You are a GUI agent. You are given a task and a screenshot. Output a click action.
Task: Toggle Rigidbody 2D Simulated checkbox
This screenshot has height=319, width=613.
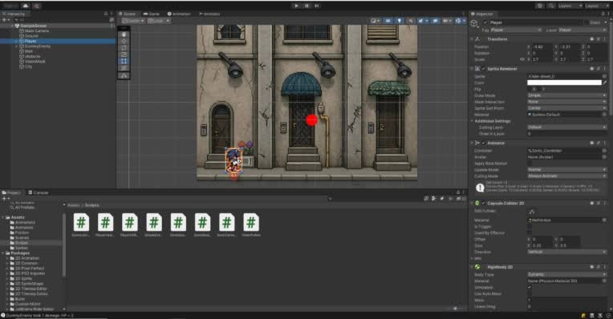pyautogui.click(x=530, y=287)
